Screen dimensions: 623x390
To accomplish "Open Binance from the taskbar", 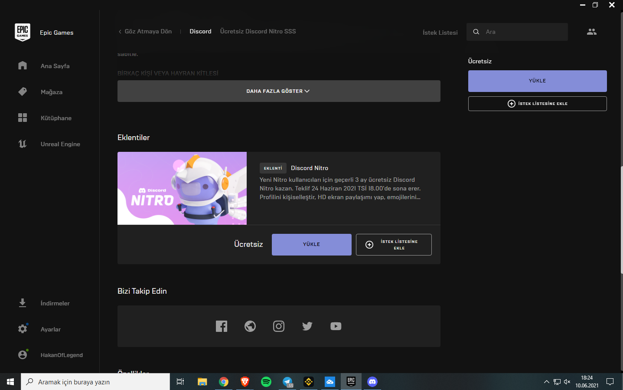I will [x=309, y=382].
